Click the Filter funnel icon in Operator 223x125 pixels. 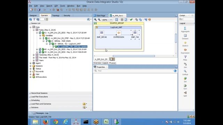[x=34, y=19]
